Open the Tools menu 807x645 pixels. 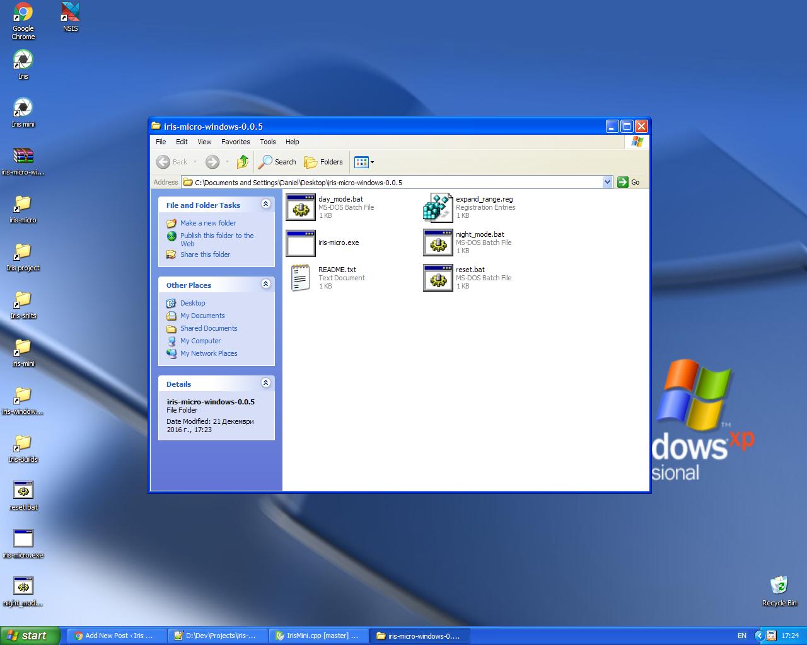coord(268,142)
